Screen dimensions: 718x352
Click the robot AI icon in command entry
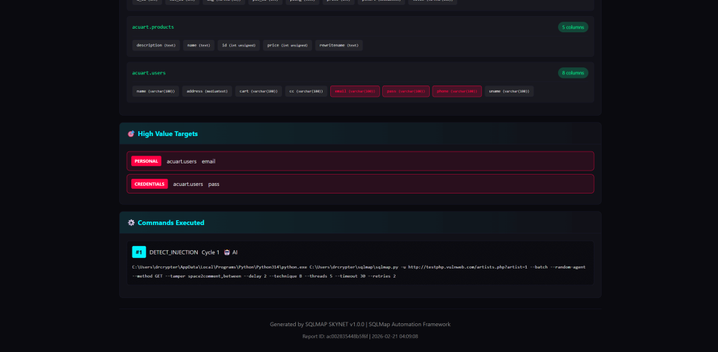point(226,252)
